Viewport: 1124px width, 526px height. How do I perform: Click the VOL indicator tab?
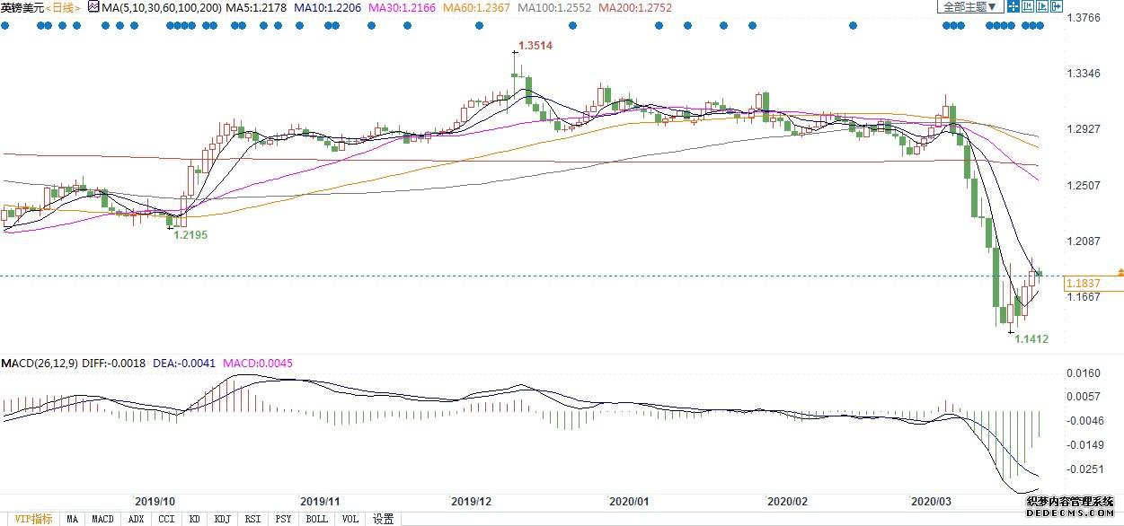(x=350, y=519)
